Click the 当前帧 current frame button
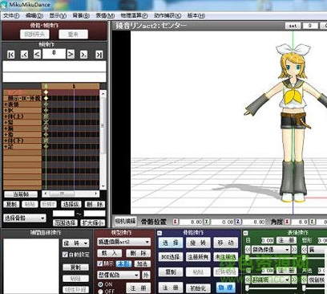Viewport: 327px width, 294px height. (21, 194)
